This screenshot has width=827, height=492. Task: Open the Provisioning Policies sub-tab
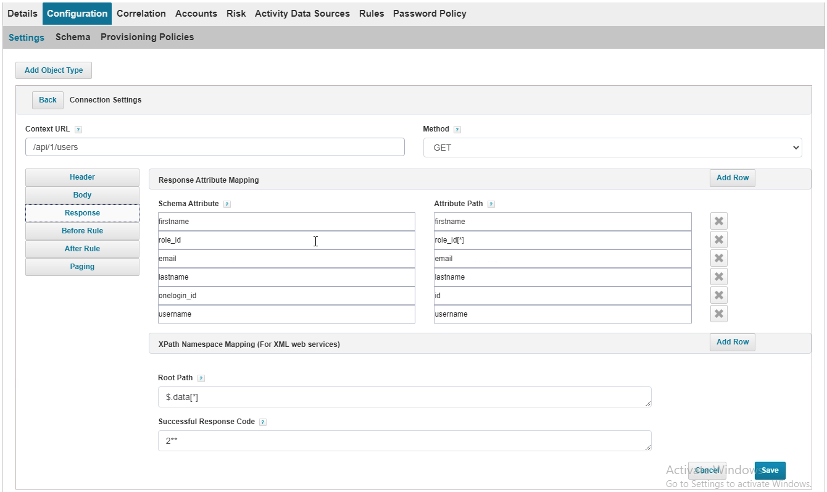(x=147, y=37)
